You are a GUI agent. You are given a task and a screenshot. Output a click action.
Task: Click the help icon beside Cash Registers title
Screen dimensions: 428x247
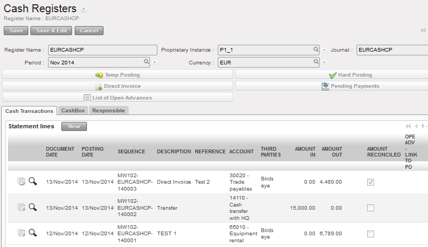tap(84, 10)
